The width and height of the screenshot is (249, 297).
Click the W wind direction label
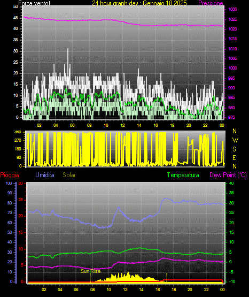[x=235, y=140]
